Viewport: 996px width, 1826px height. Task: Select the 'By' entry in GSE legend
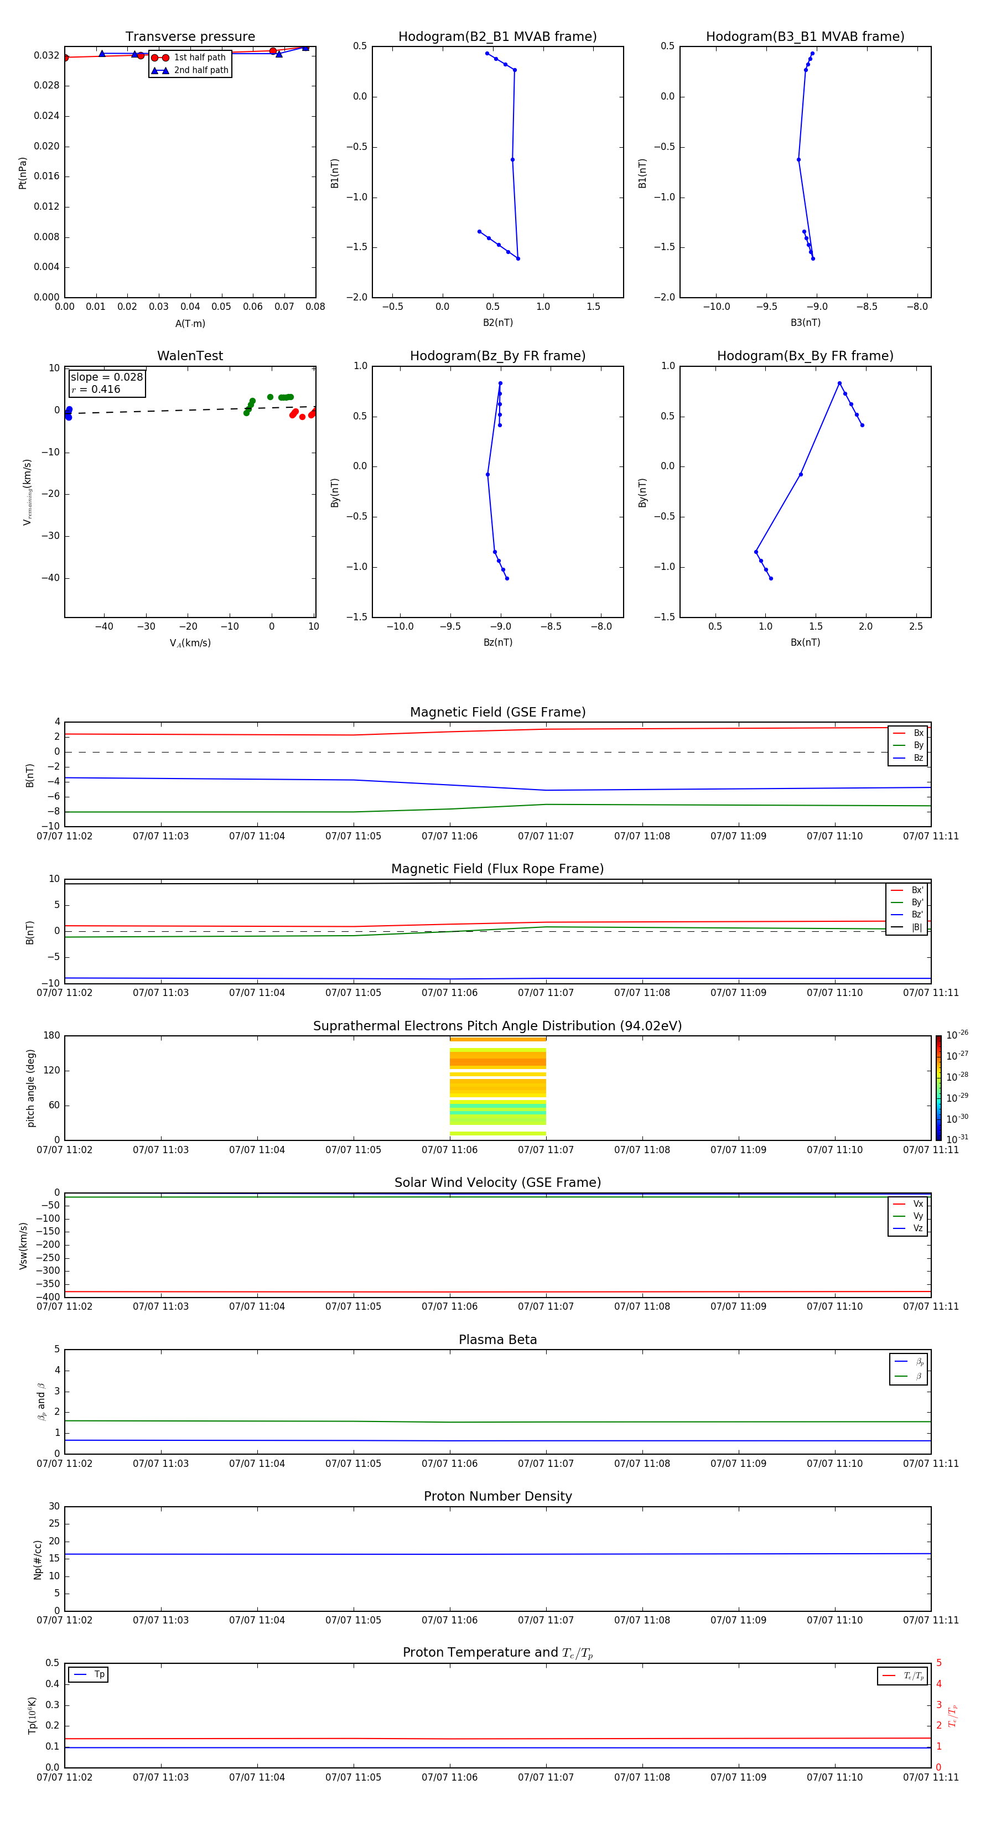(908, 745)
